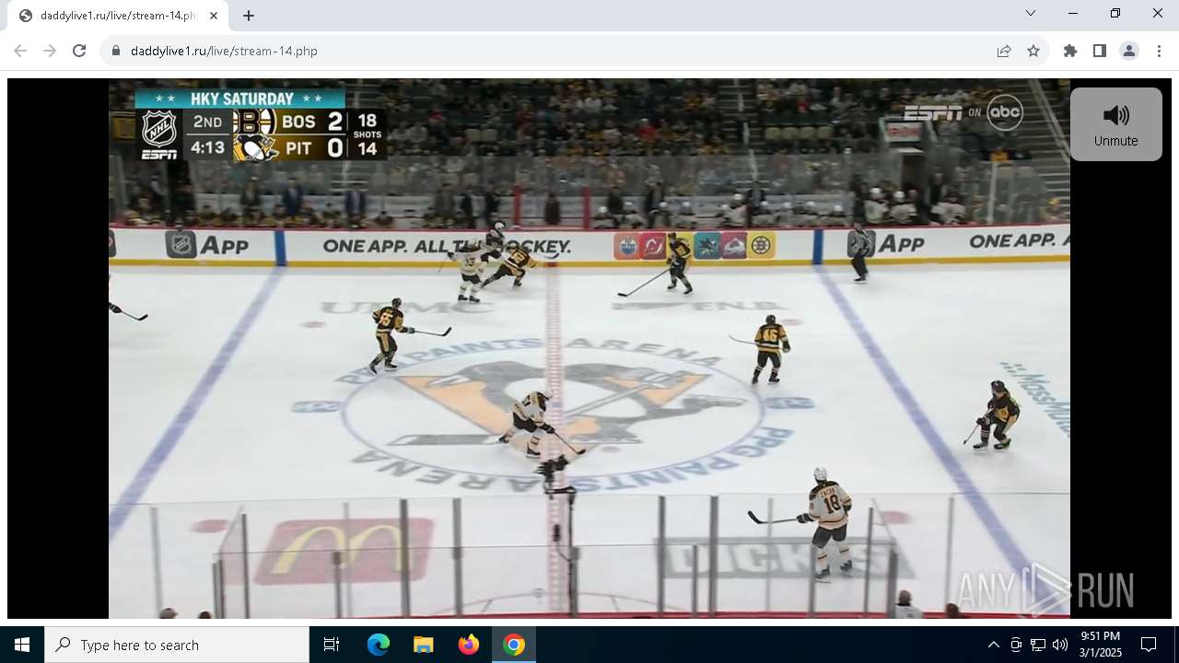This screenshot has height=663, width=1179.
Task: Launch Firefox from taskbar
Action: click(469, 645)
